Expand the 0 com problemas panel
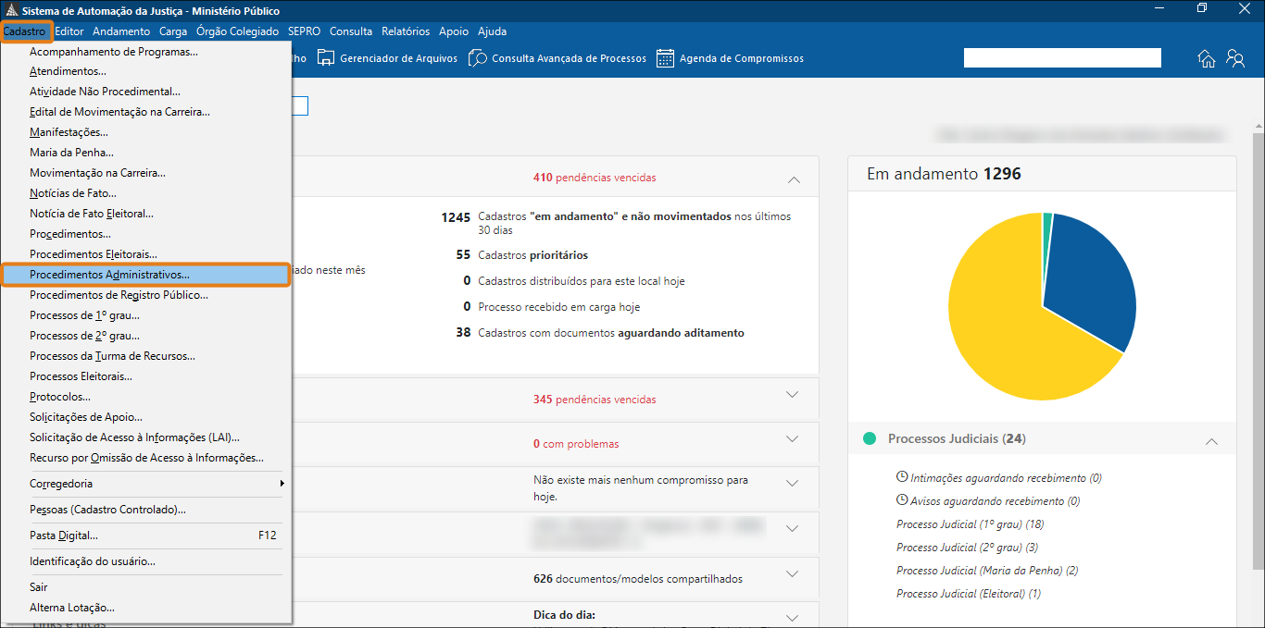The image size is (1265, 628). point(792,439)
